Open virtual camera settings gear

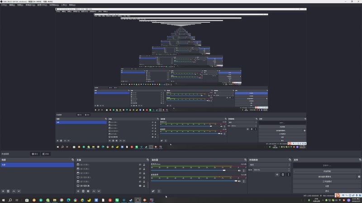point(359,176)
